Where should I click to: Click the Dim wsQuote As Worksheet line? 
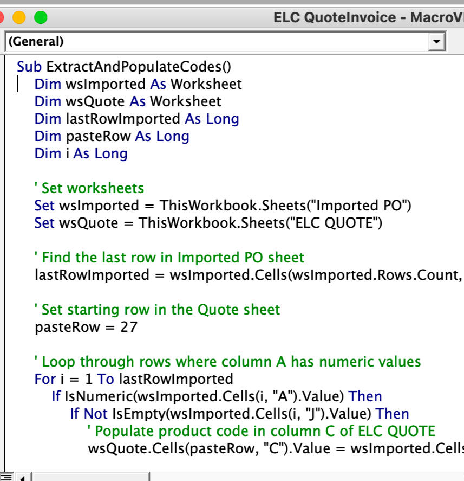[128, 101]
